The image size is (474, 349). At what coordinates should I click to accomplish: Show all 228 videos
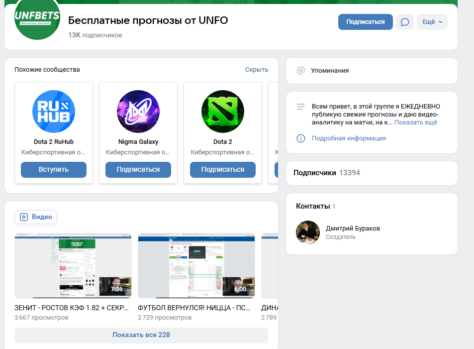coord(141,335)
